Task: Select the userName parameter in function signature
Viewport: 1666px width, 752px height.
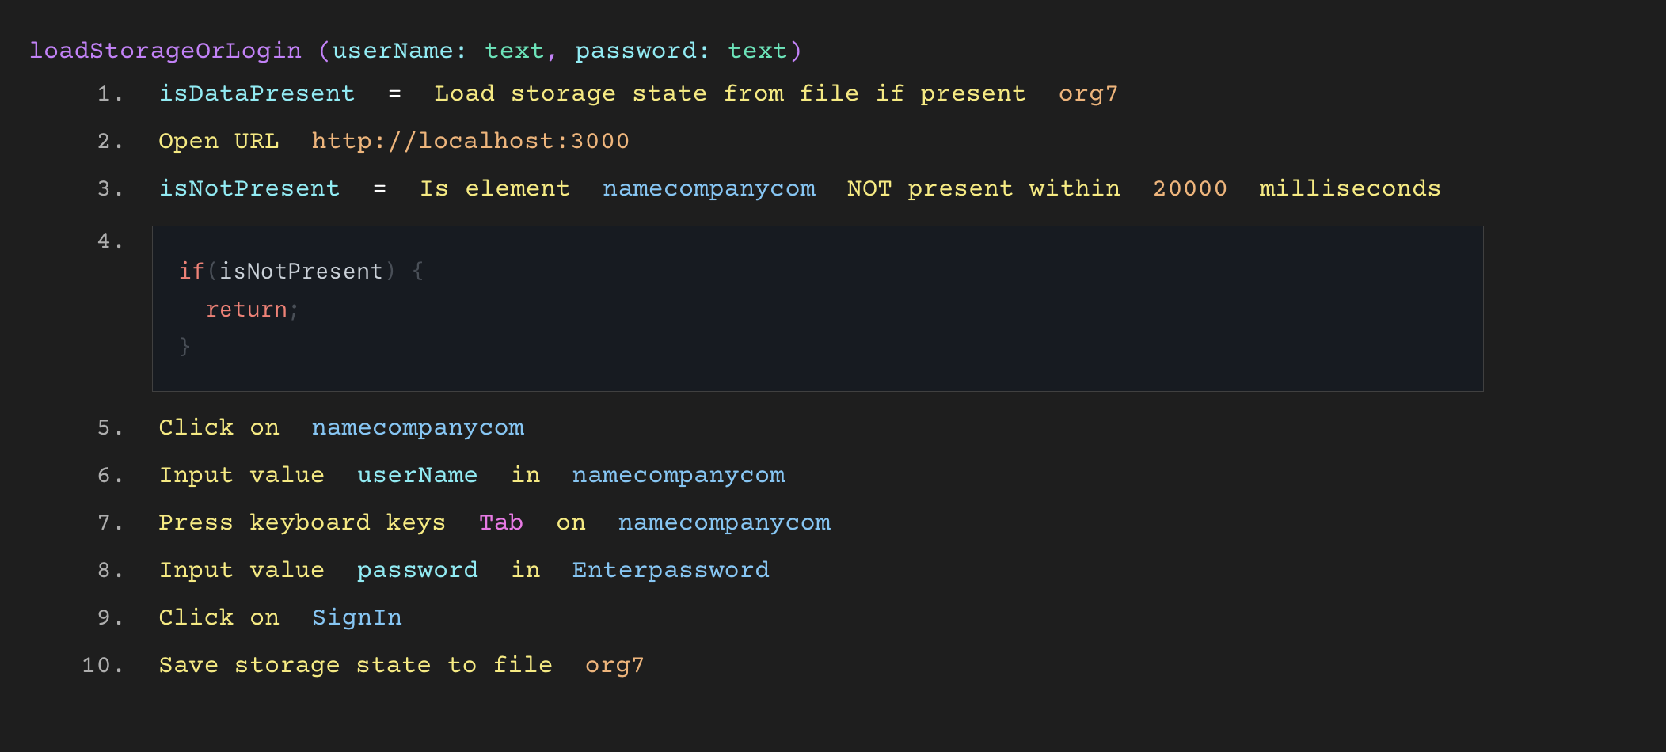Action: click(x=392, y=51)
